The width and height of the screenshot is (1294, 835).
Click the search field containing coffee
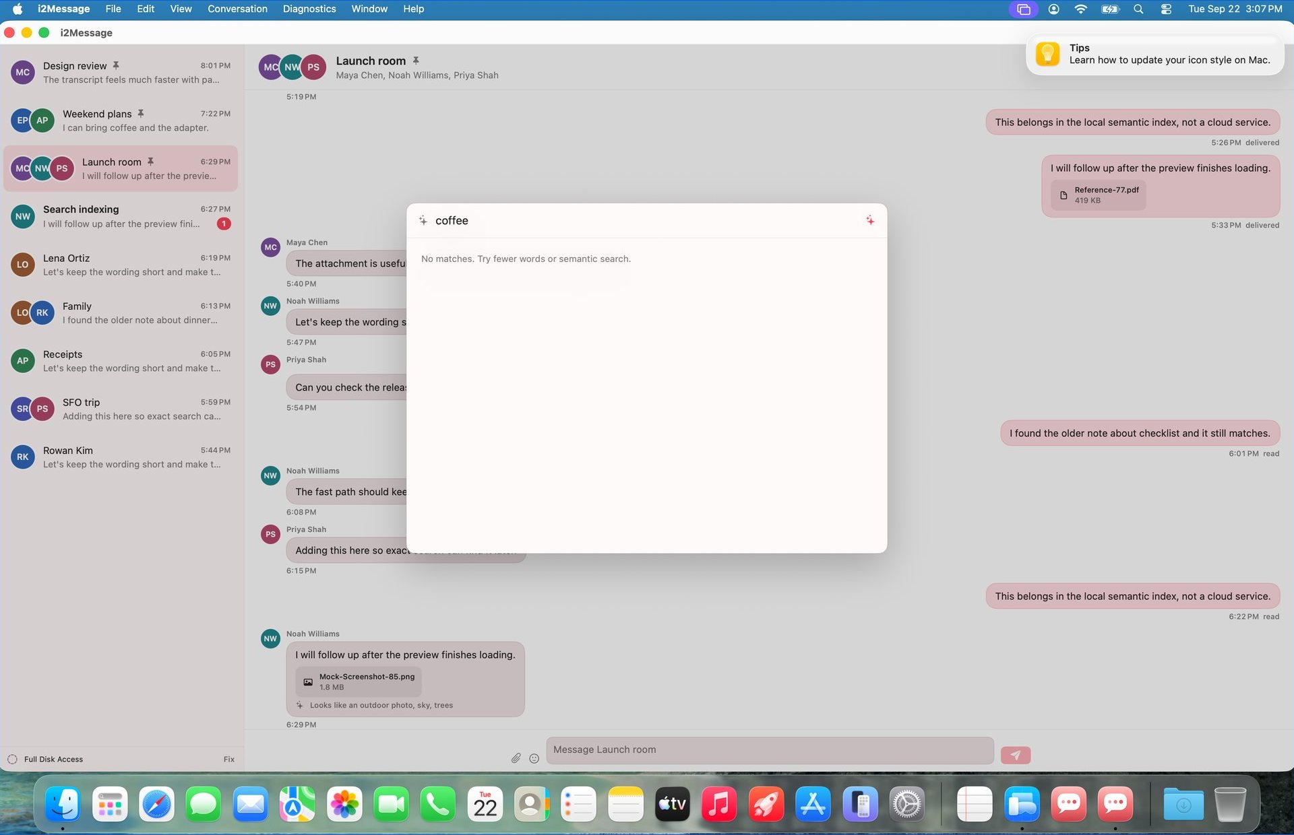coord(646,220)
